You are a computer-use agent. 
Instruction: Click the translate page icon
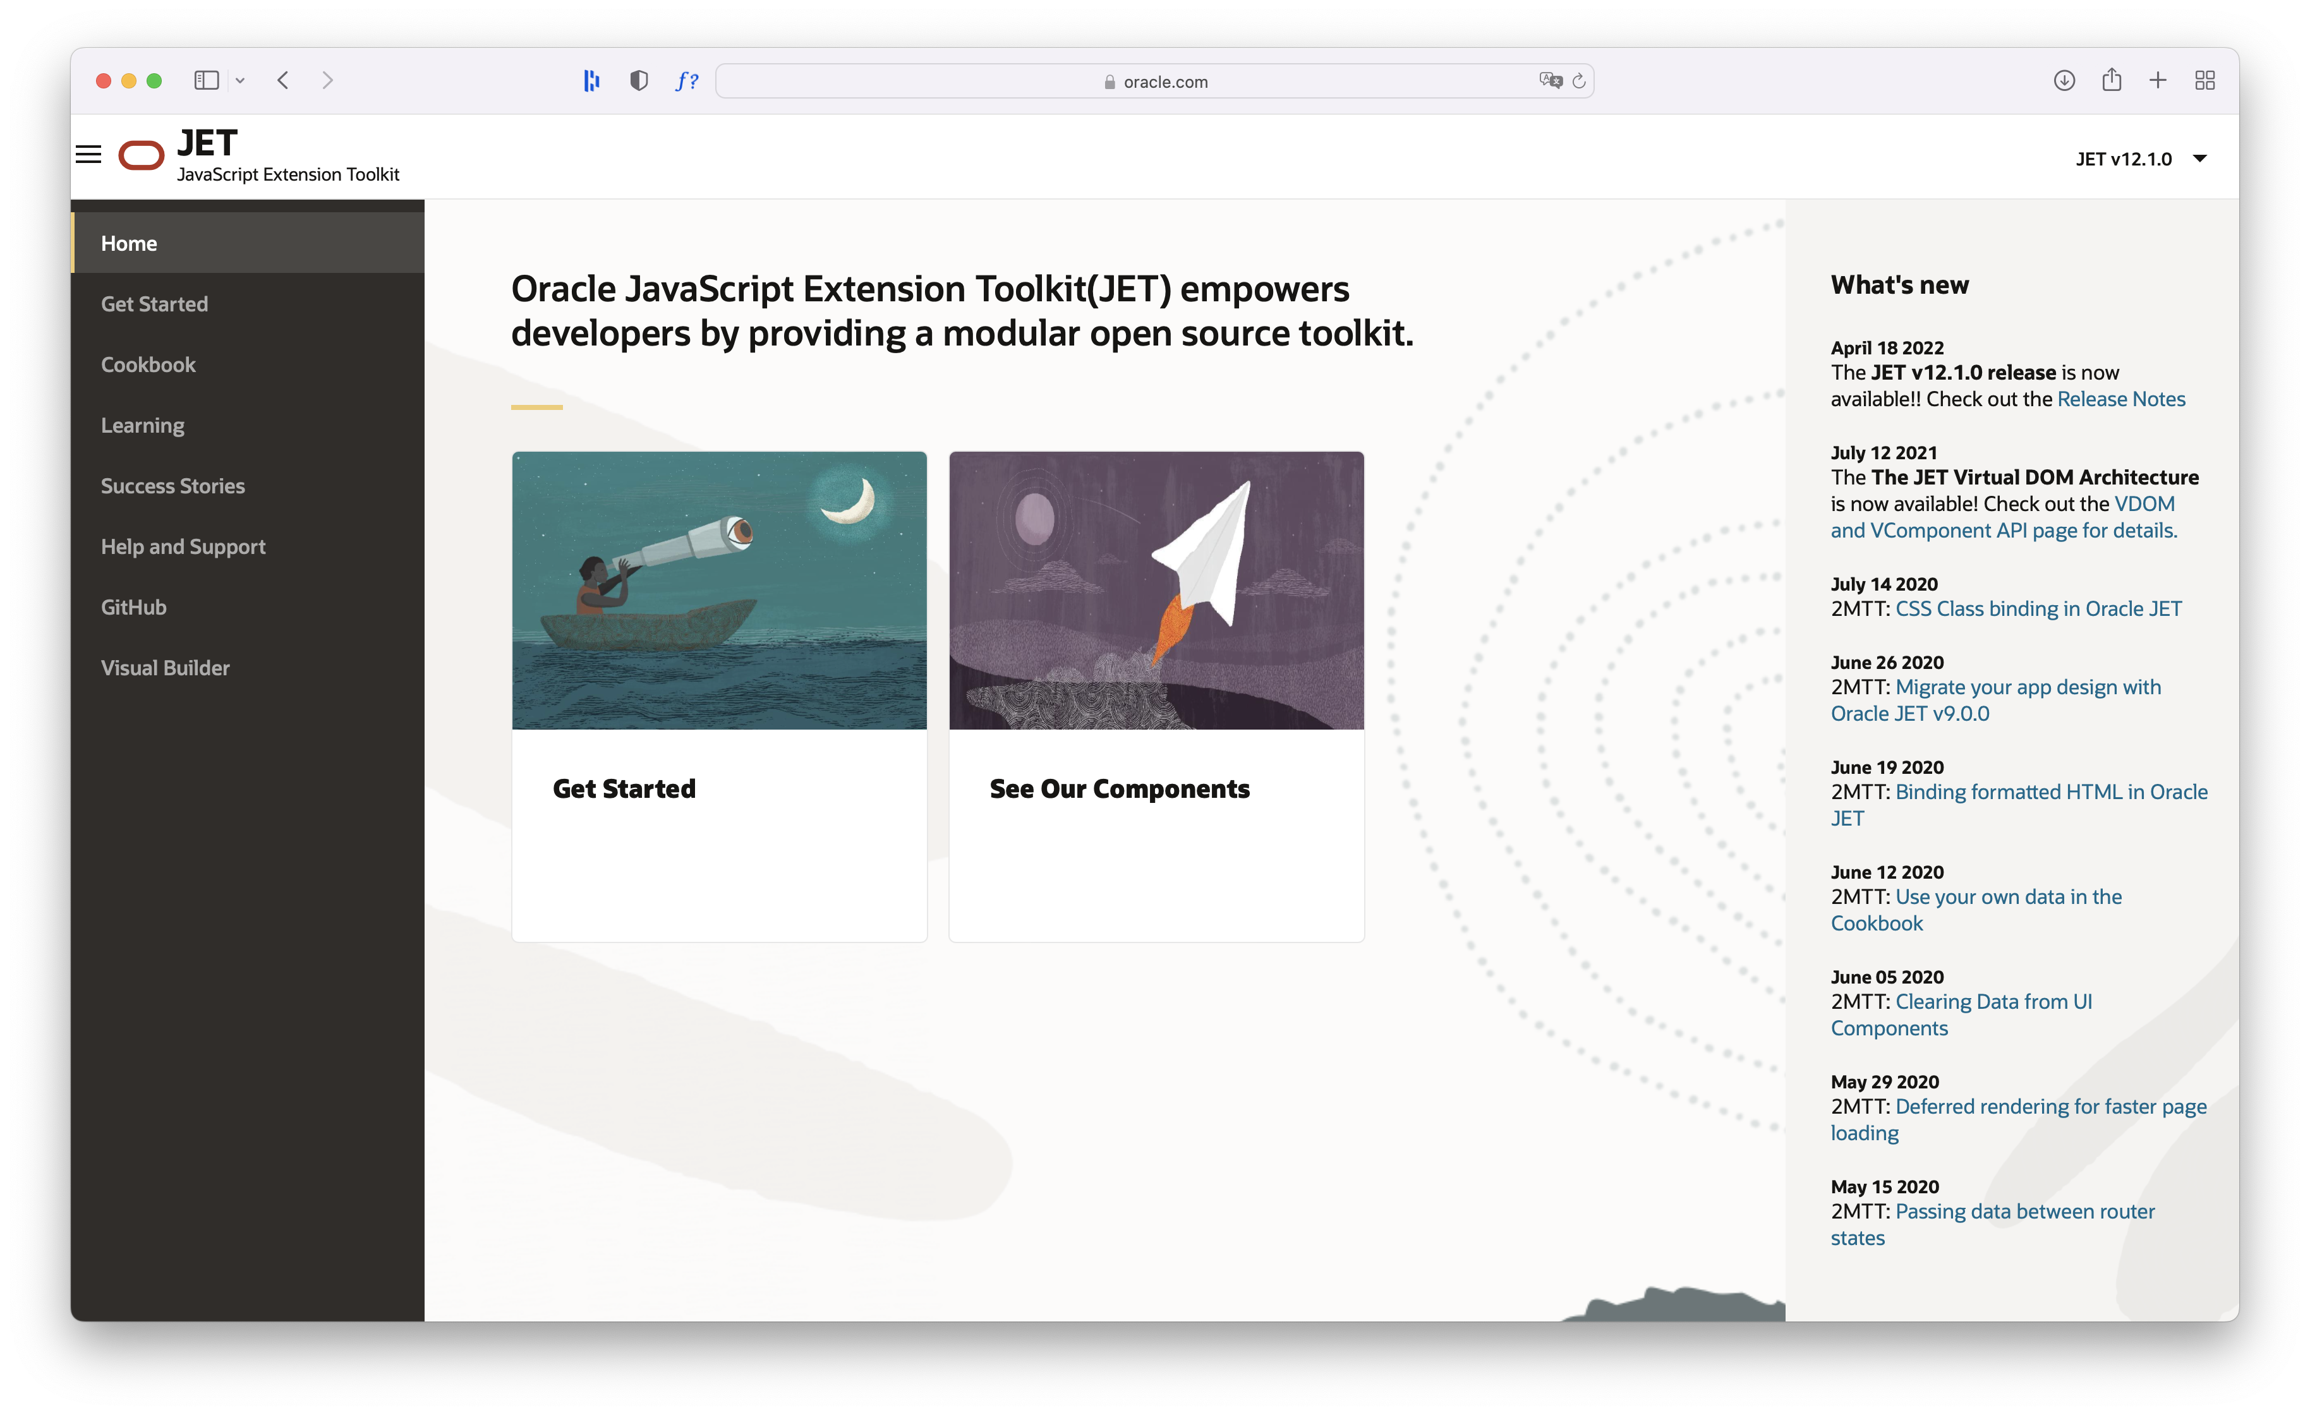pyautogui.click(x=1550, y=81)
